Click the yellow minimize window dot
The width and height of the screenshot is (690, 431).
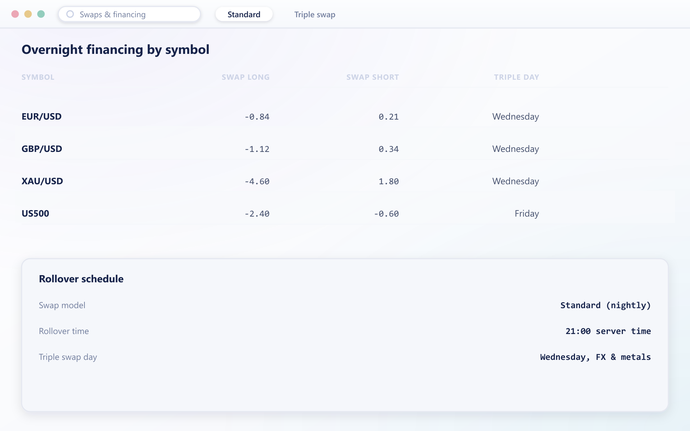click(28, 14)
